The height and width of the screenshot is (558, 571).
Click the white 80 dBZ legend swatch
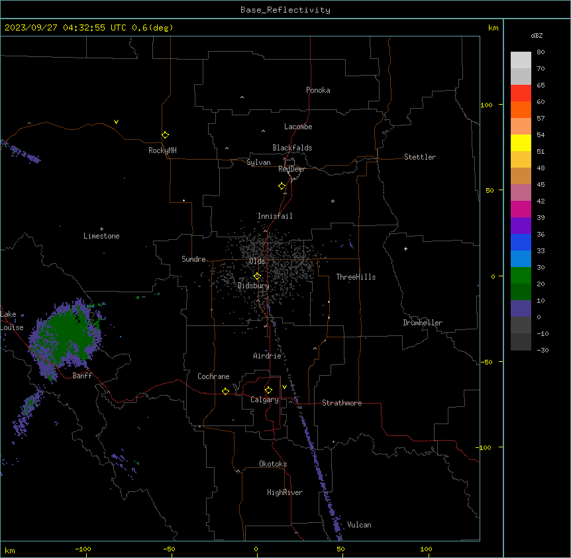(521, 60)
